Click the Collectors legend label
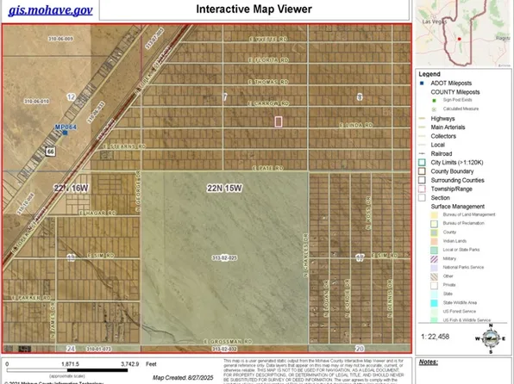Image resolution: width=514 pixels, height=384 pixels. (443, 136)
